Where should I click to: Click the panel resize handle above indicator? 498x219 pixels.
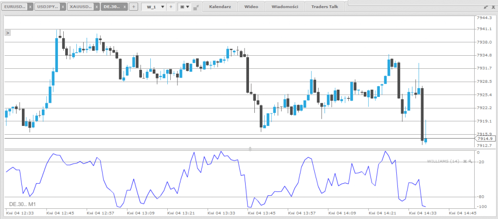click(x=250, y=147)
